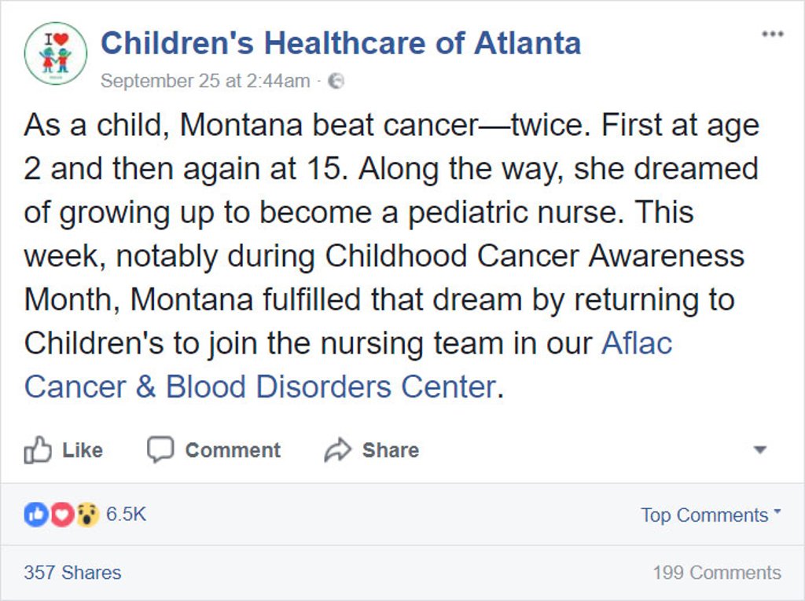Show the 199 Comments
Image resolution: width=805 pixels, height=601 pixels.
716,573
